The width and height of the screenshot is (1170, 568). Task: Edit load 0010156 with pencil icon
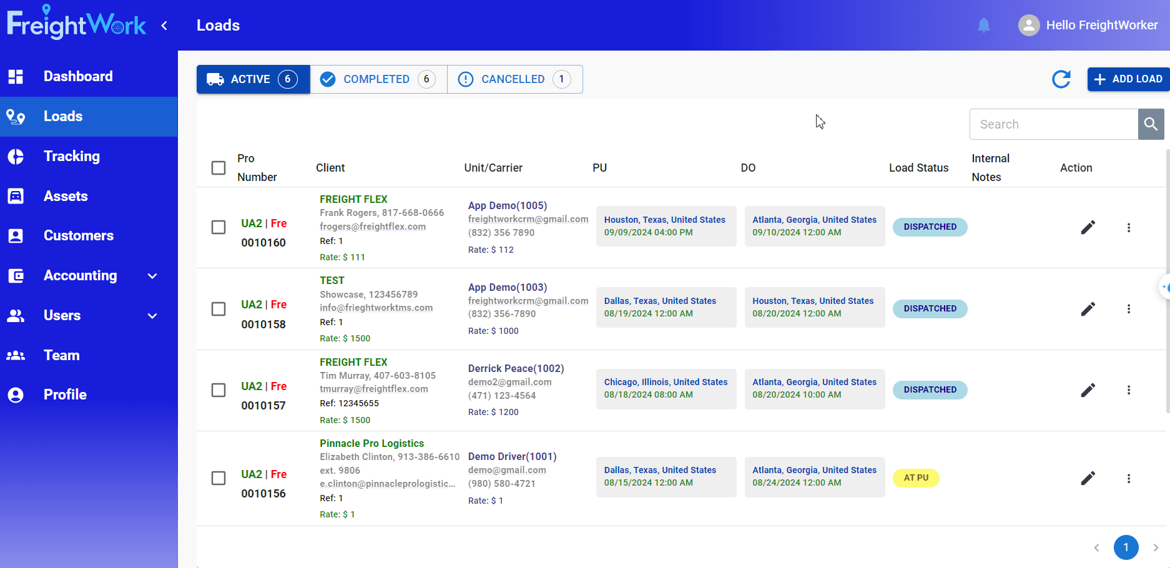(1088, 478)
